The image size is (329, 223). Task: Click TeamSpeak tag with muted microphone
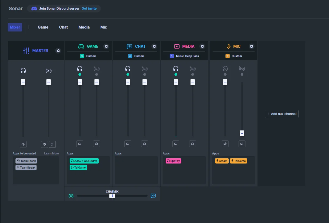coord(26,168)
